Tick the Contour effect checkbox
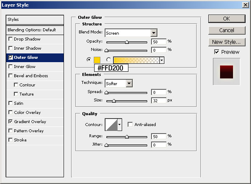Image resolution: width=251 pixels, height=184 pixels. tap(16, 85)
